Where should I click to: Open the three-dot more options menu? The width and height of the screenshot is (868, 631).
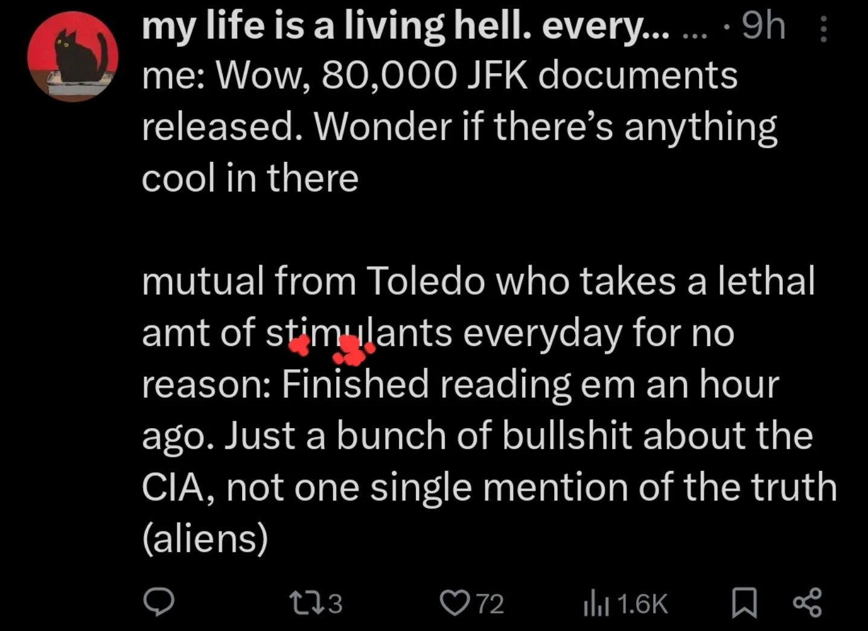(x=823, y=29)
